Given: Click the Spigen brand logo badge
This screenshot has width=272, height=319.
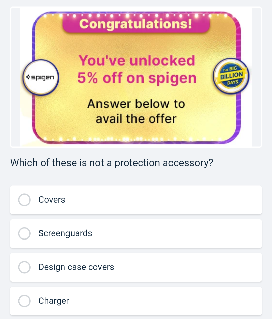Looking at the screenshot, I should (41, 77).
